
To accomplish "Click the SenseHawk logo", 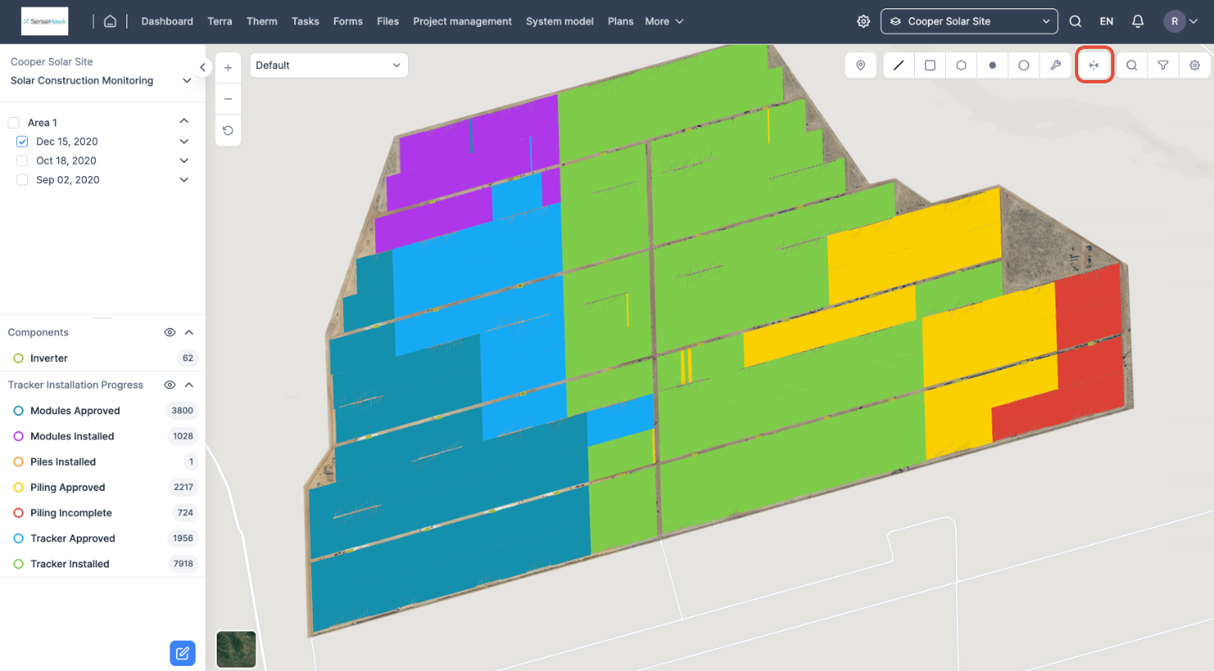I will click(x=45, y=21).
